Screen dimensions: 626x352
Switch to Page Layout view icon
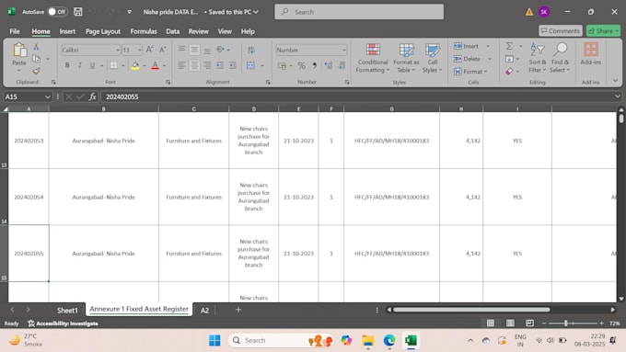[510, 324]
